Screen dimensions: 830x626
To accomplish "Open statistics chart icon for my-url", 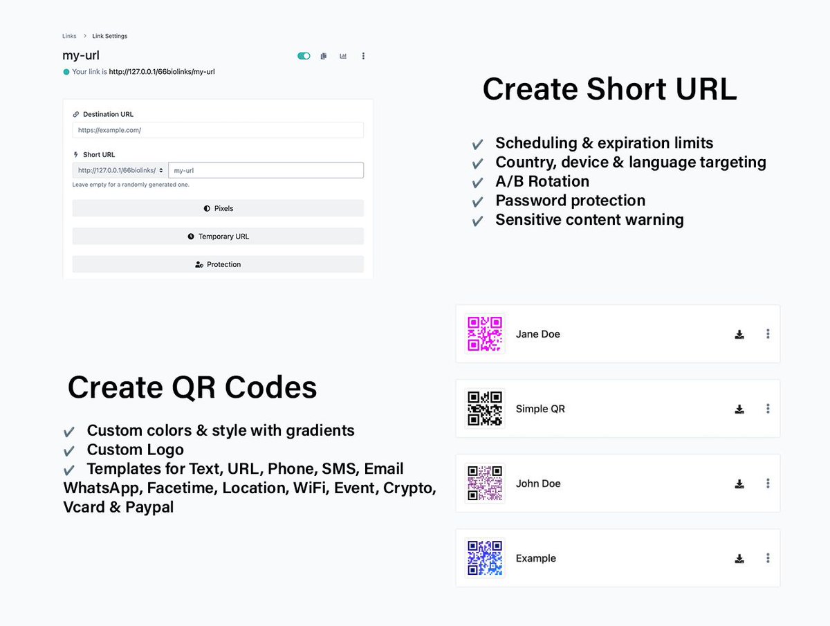I will tap(343, 56).
